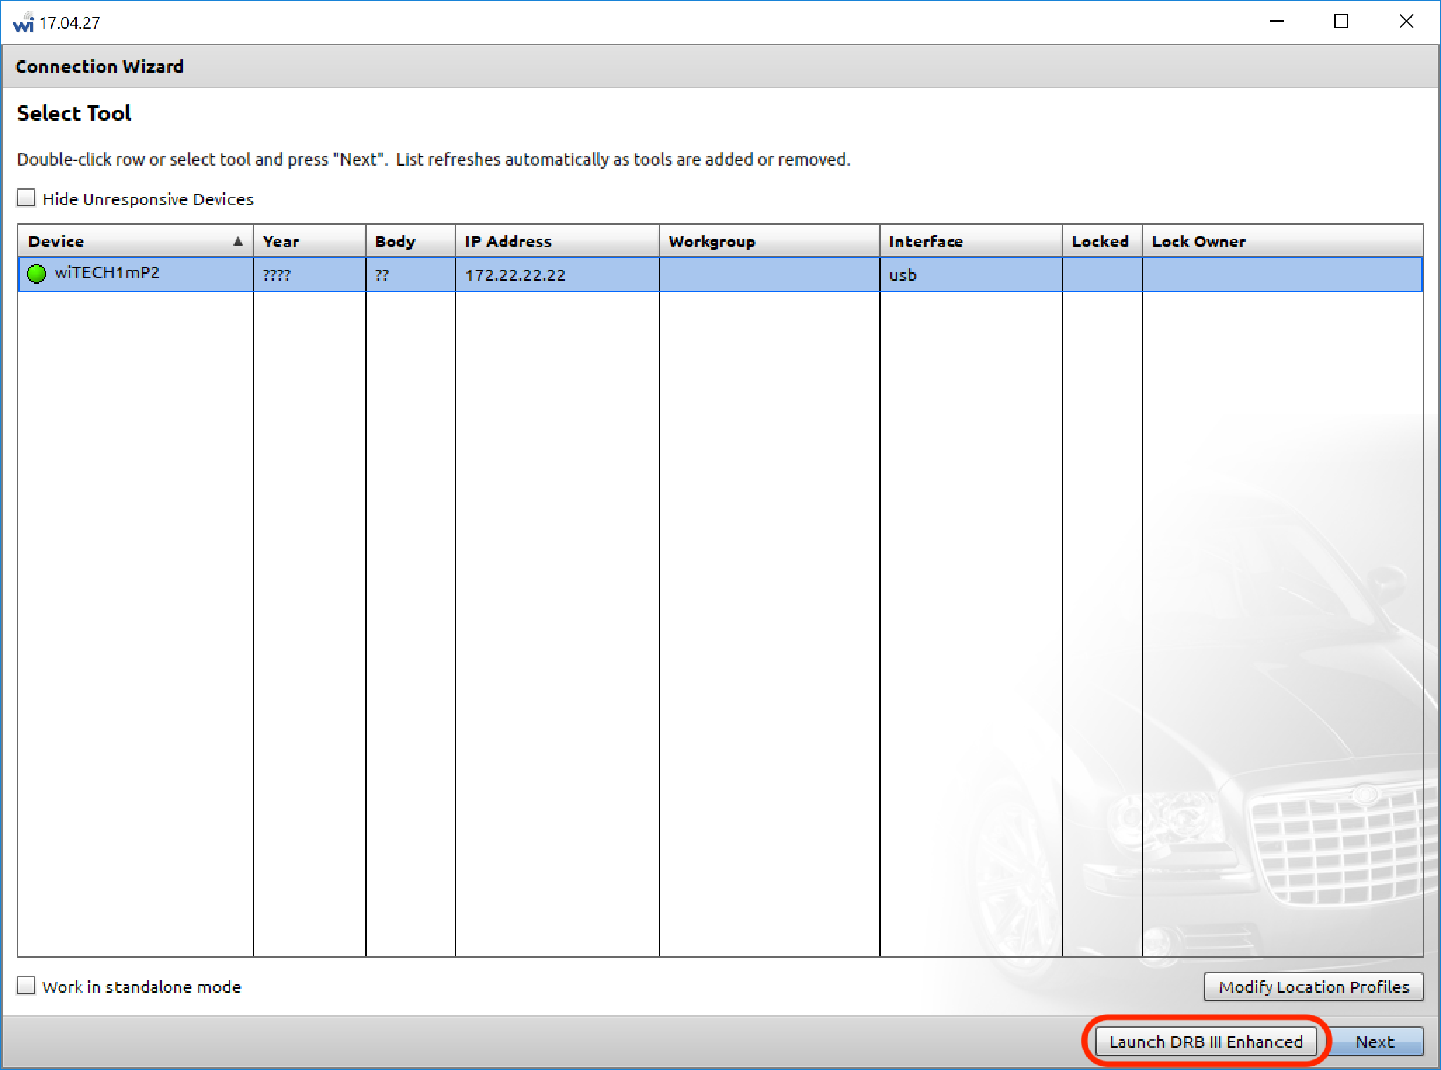
Task: Click Launch DRB III Enhanced button
Action: [1206, 1041]
